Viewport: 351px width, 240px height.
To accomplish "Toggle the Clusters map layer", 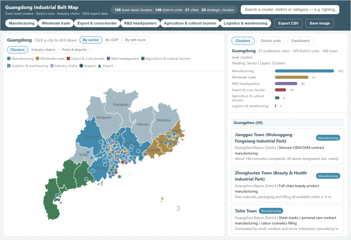I will click(x=18, y=50).
